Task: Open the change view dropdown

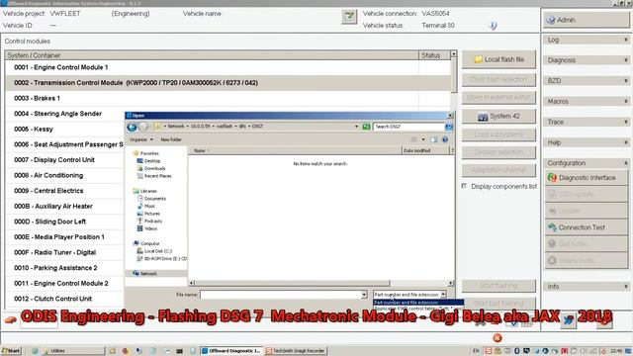Action: tap(423, 139)
